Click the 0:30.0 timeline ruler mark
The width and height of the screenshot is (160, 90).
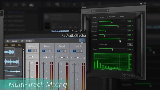(19, 45)
